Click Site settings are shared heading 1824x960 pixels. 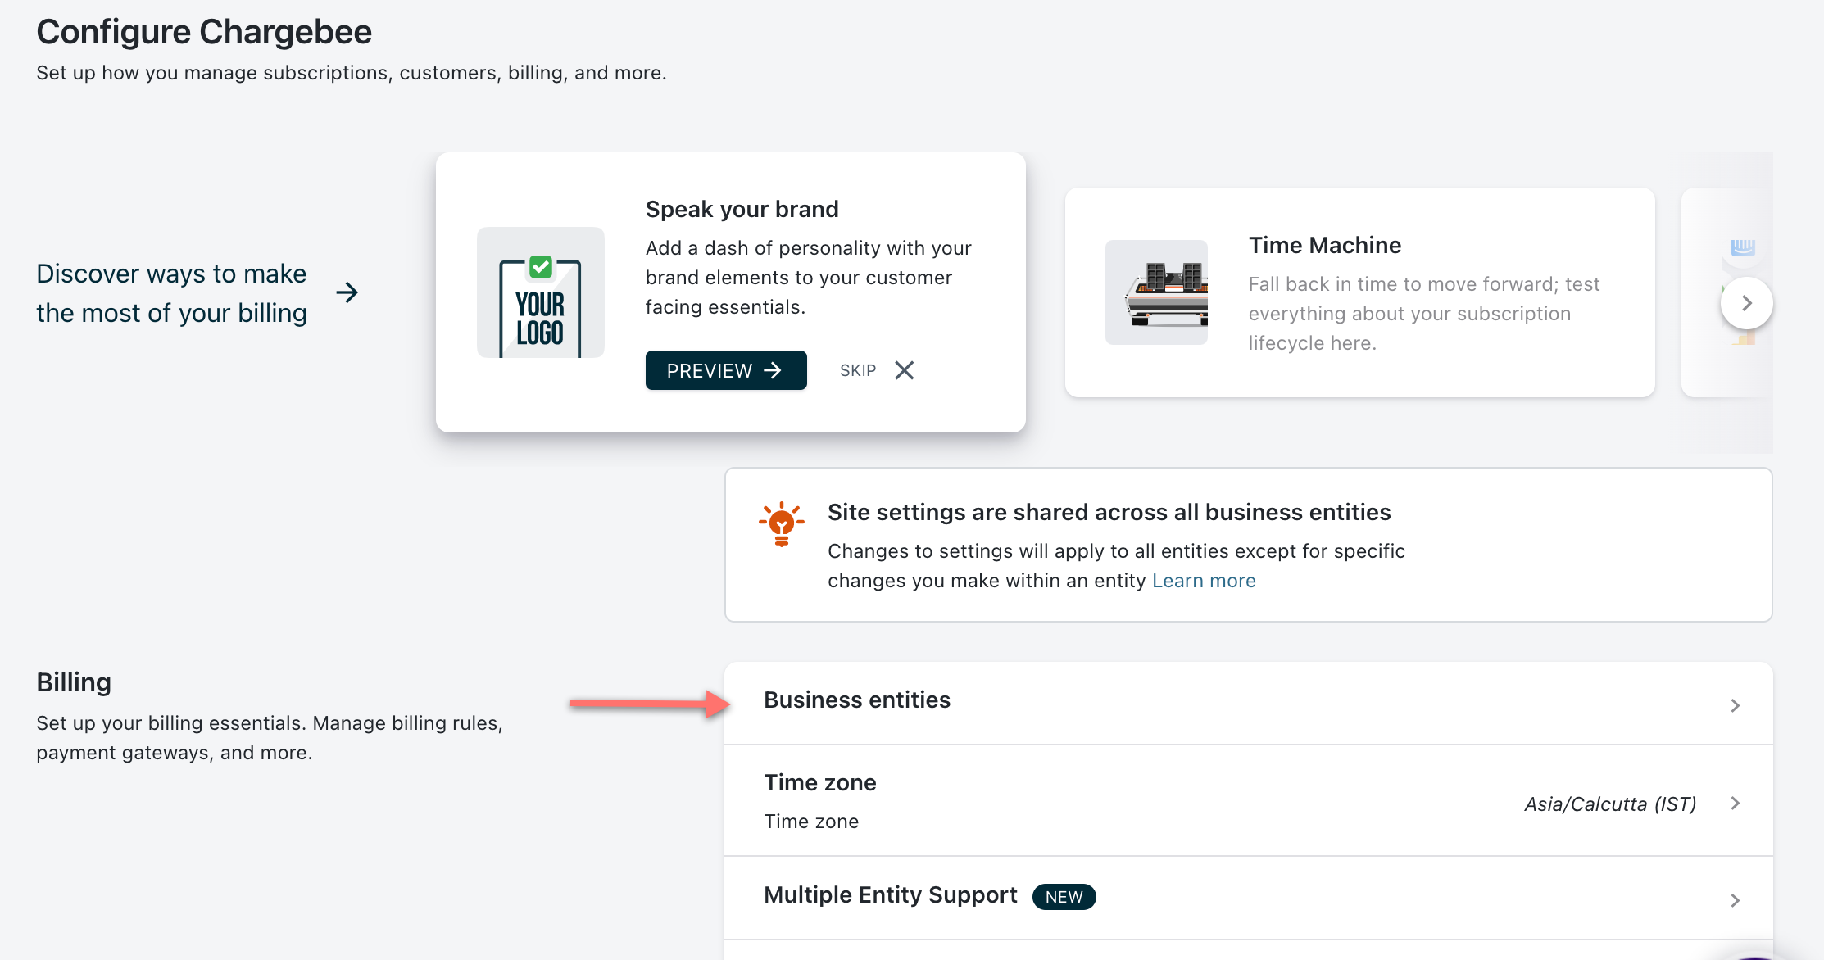coord(1109,512)
